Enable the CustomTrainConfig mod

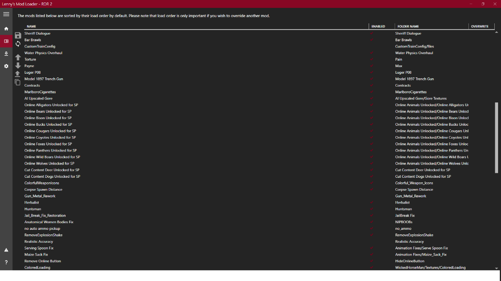pos(372,46)
